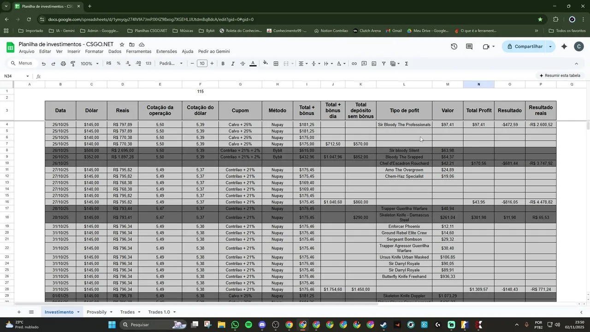
Task: Expand vertical align options
Action: [316, 64]
